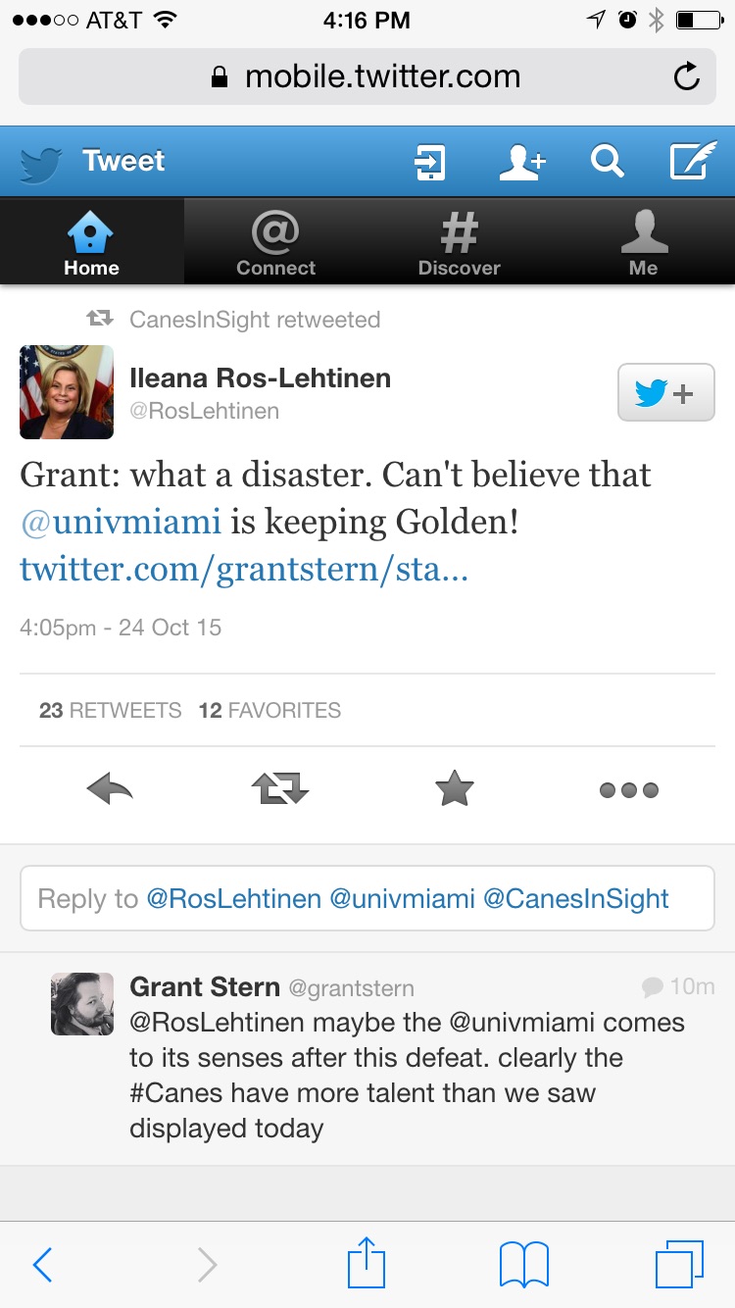Open the Me tab
This screenshot has width=735, height=1308.
(643, 242)
